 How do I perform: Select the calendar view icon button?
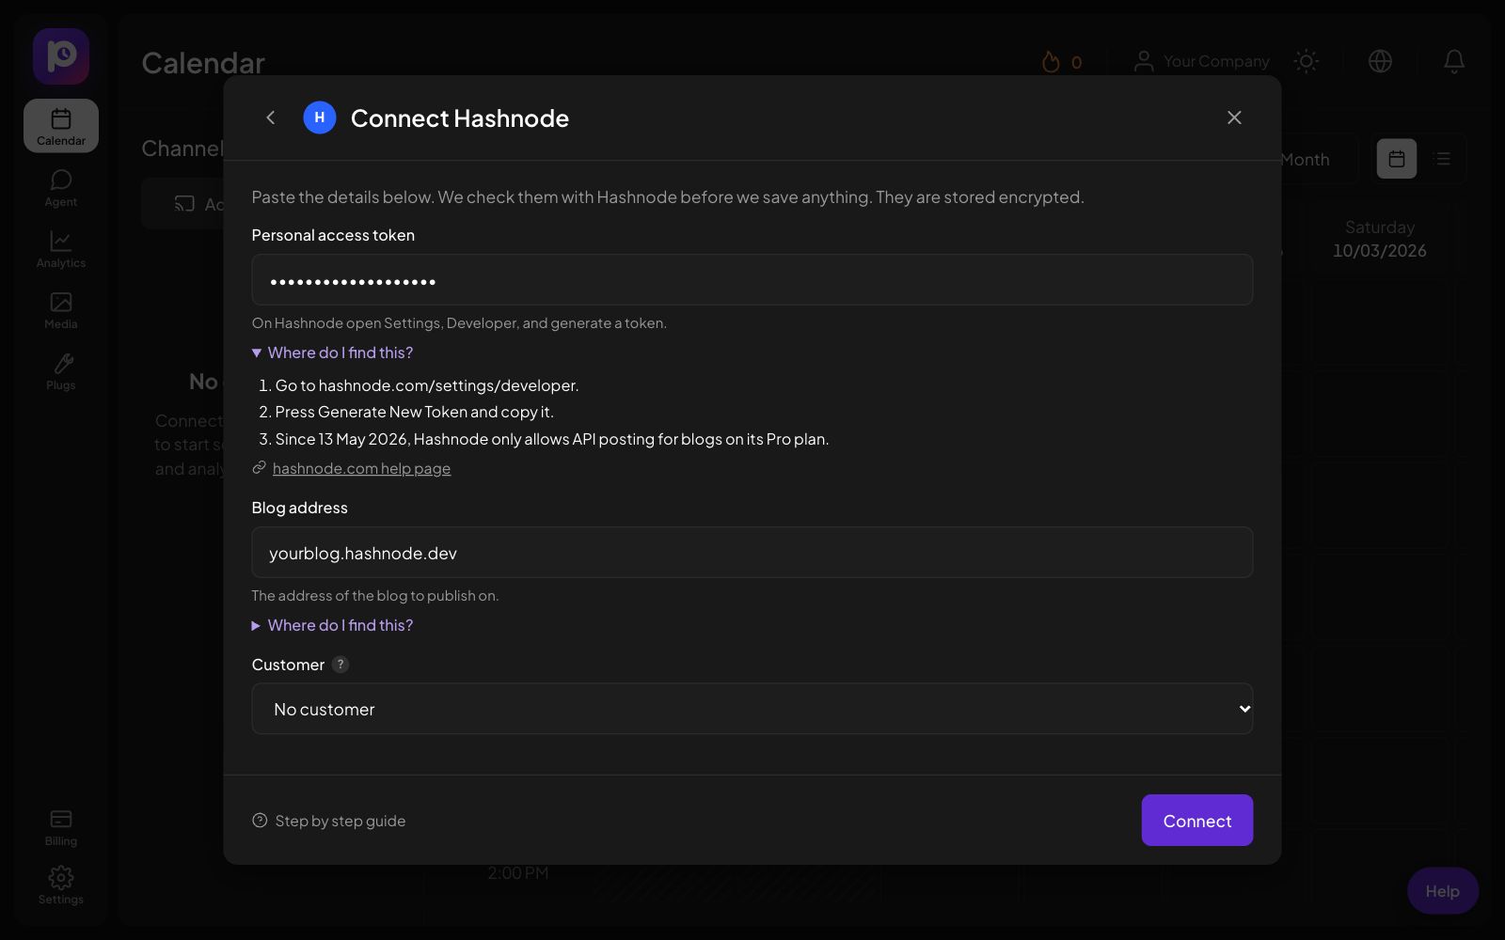tap(1397, 159)
